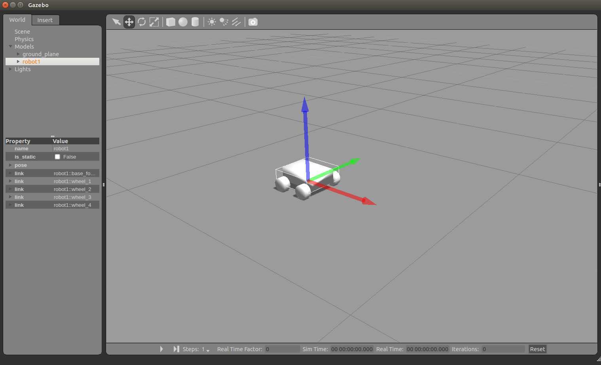Screen dimensions: 601x365
Task: Select the Lights tree item
Action: 23,69
